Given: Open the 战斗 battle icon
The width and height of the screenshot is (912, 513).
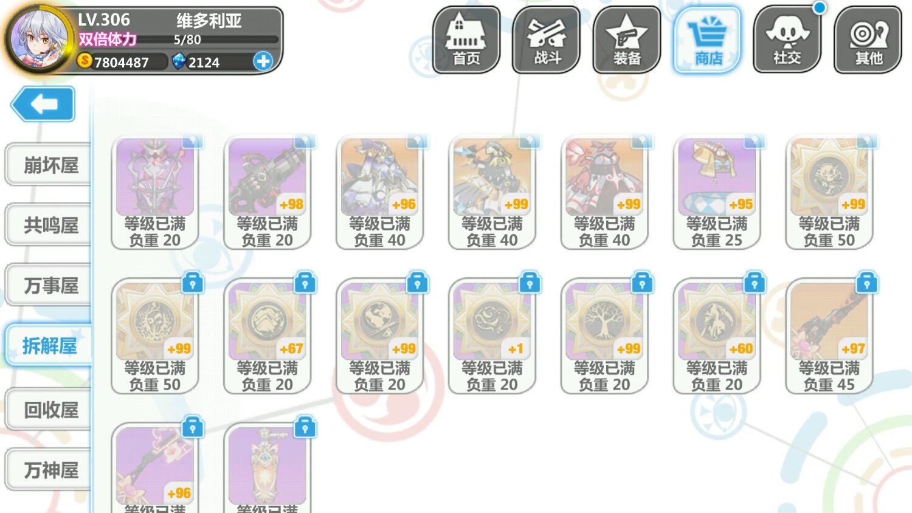Looking at the screenshot, I should 547,40.
